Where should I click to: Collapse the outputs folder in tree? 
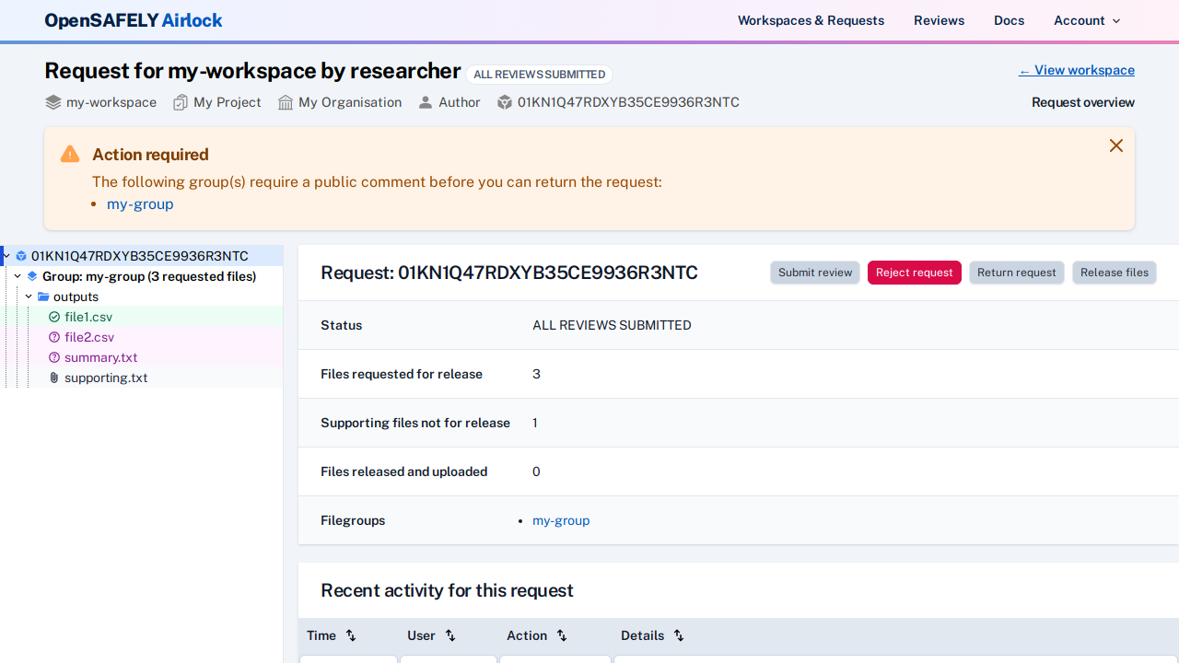click(29, 297)
